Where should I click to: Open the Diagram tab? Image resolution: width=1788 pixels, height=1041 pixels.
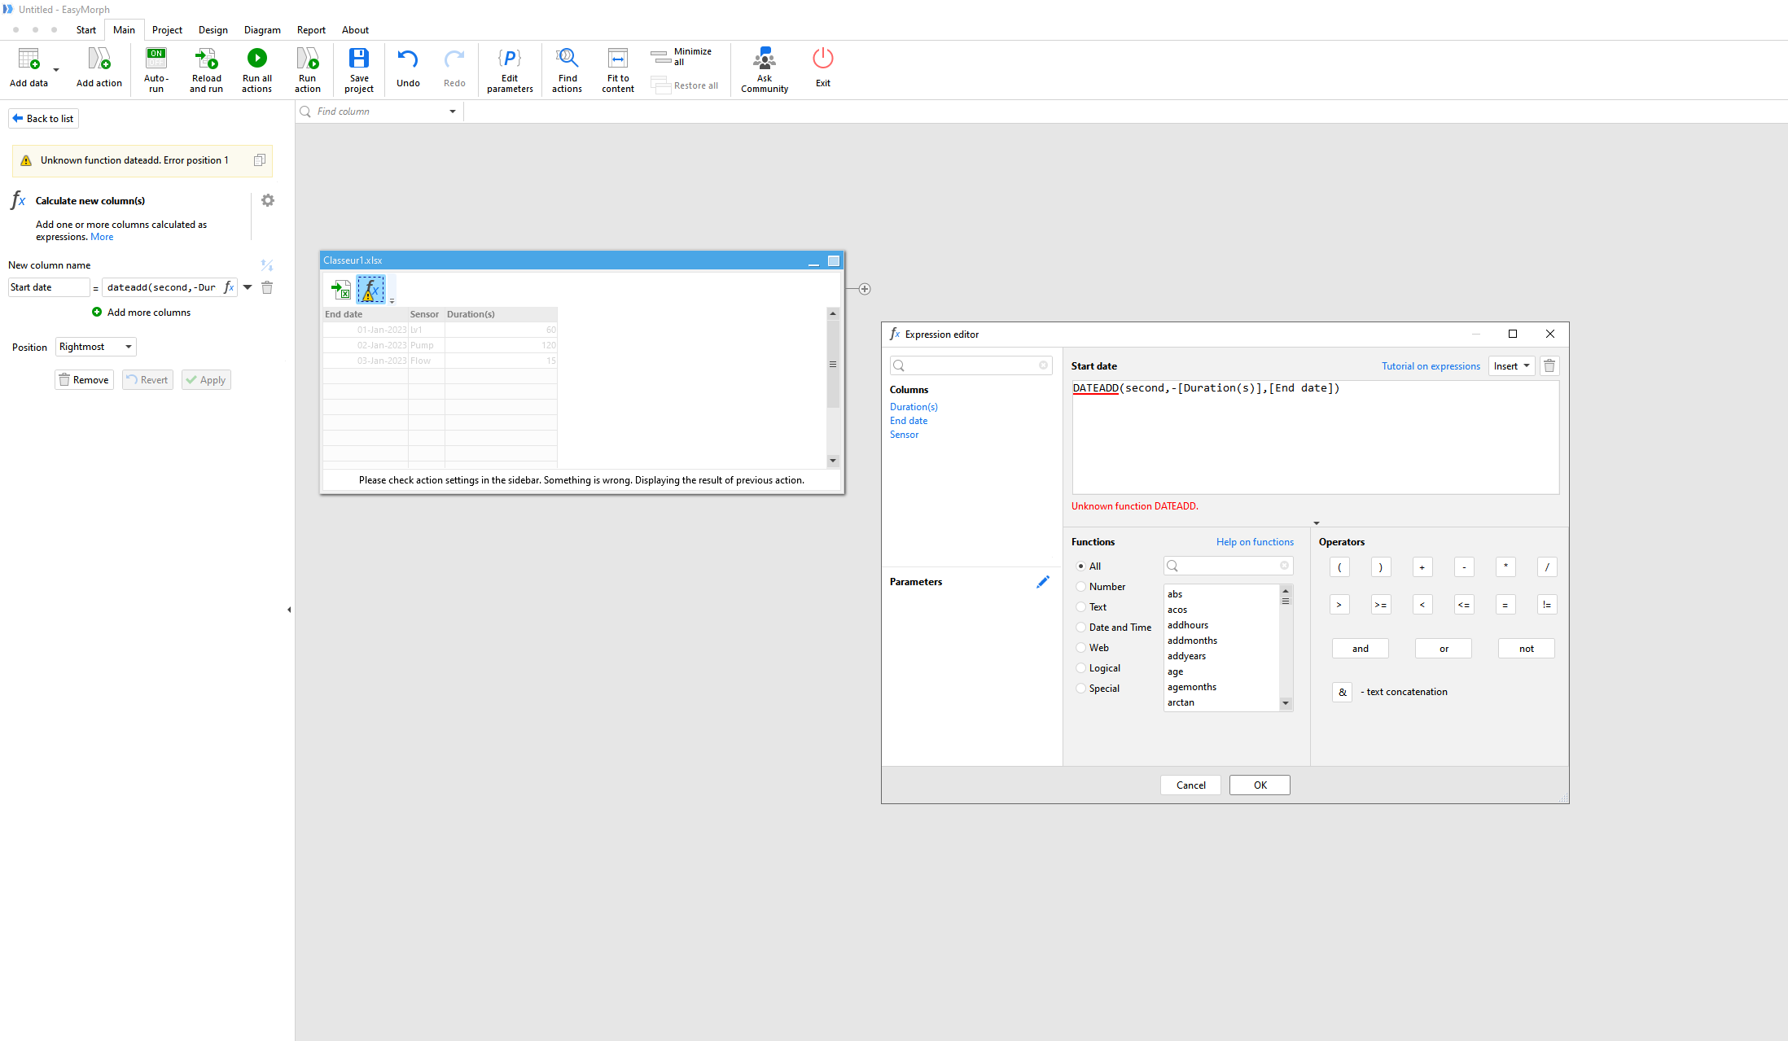pos(262,30)
